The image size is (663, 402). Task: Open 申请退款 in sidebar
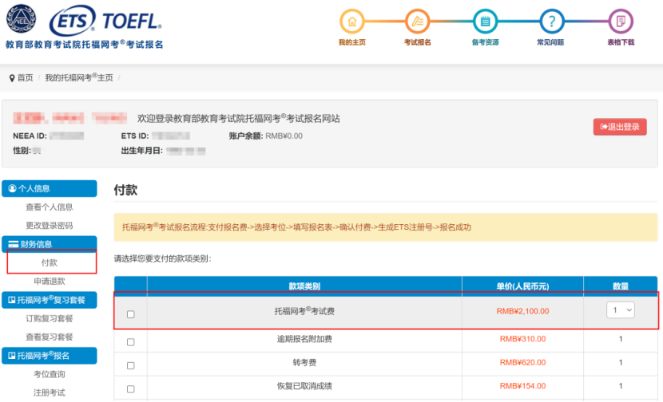[49, 282]
